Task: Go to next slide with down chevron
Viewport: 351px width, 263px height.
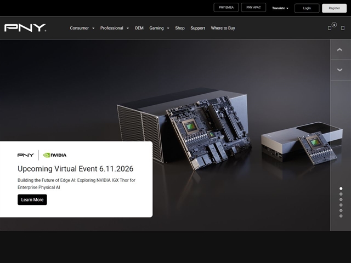Action: tap(339, 70)
